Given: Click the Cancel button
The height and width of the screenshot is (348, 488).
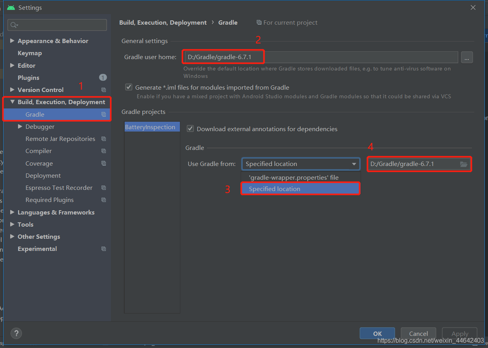Looking at the screenshot, I should click(x=419, y=334).
